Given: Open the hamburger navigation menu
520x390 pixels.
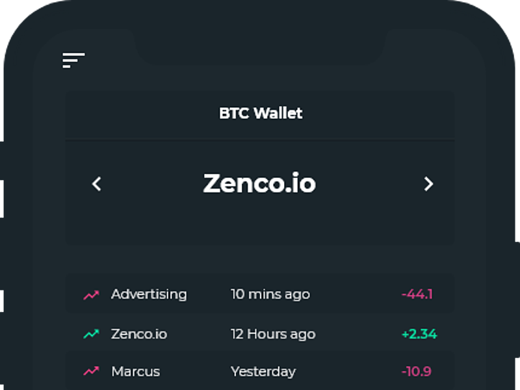Looking at the screenshot, I should tap(73, 59).
